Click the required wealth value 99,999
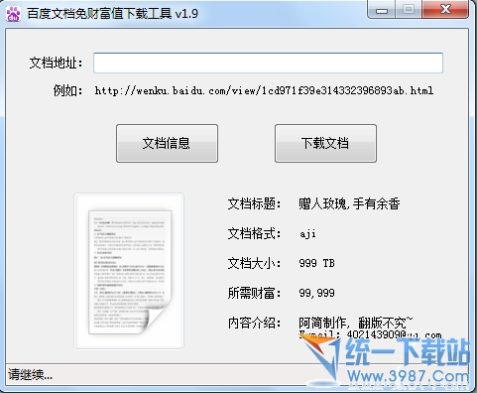The image size is (477, 393). [x=316, y=293]
